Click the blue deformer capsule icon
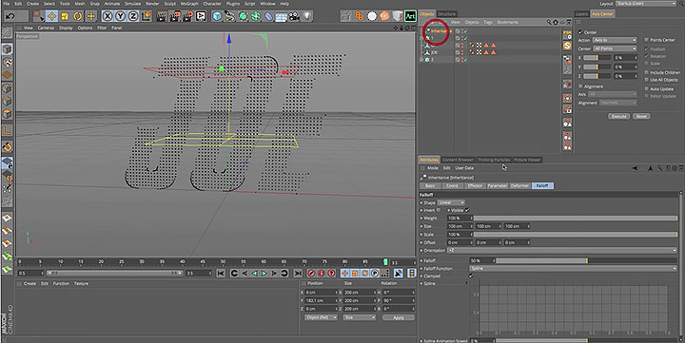 tap(268, 16)
